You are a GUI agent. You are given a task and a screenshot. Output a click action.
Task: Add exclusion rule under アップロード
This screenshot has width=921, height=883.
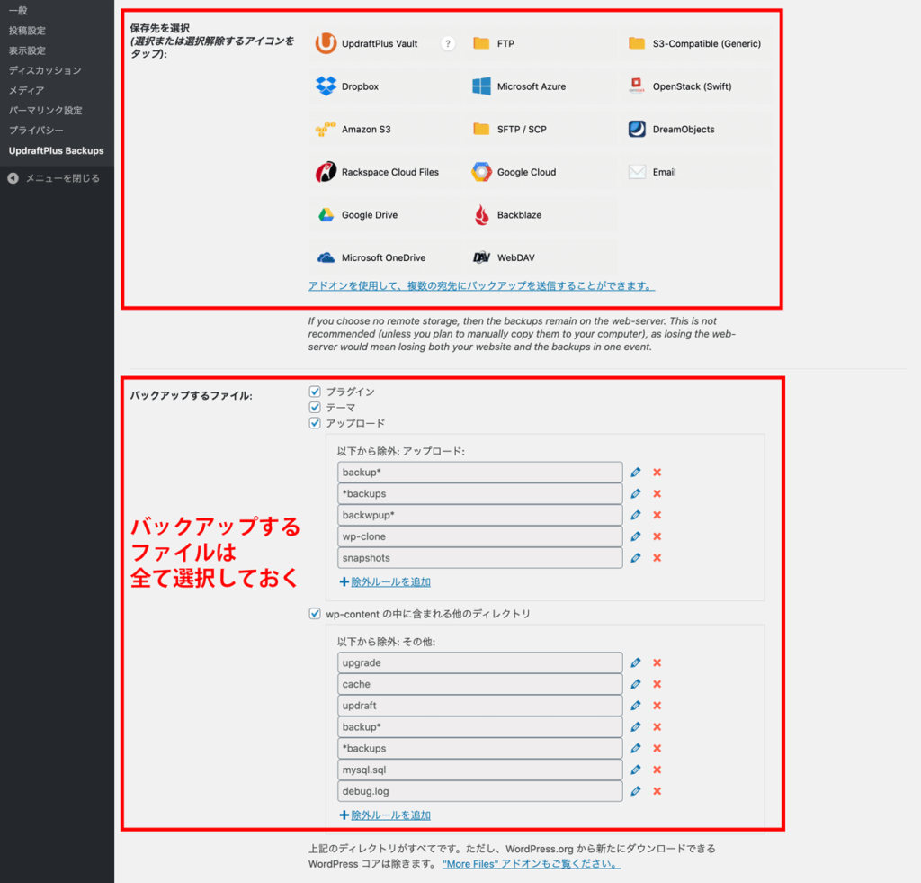coord(385,582)
